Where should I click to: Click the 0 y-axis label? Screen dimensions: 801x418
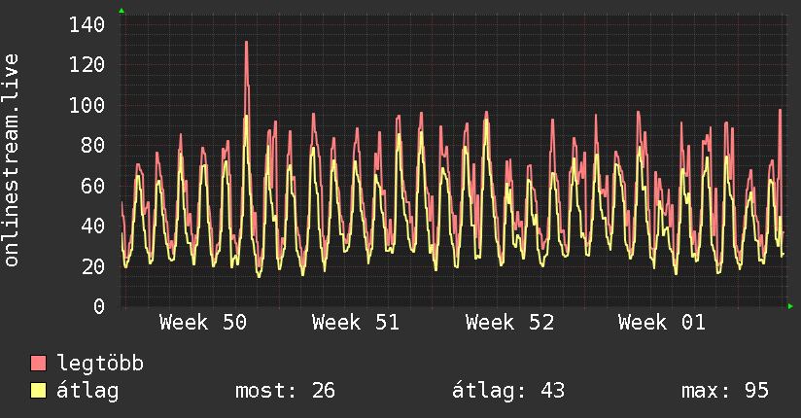(x=99, y=306)
